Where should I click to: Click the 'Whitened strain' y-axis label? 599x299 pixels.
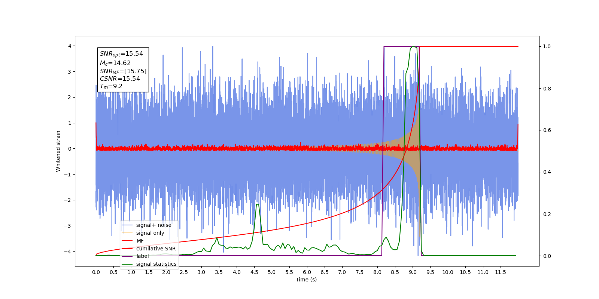click(x=58, y=151)
